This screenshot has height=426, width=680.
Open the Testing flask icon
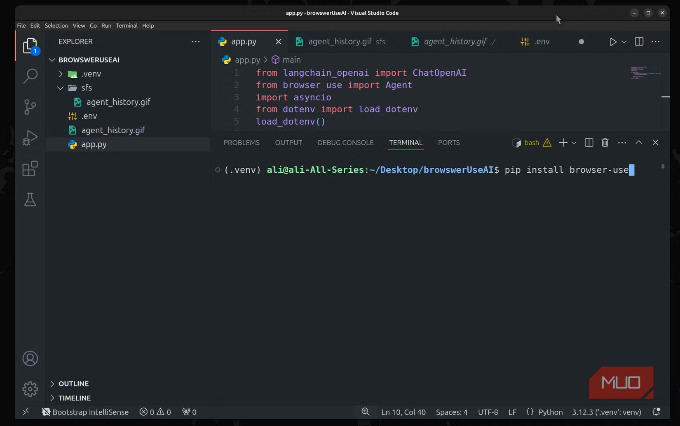click(30, 199)
